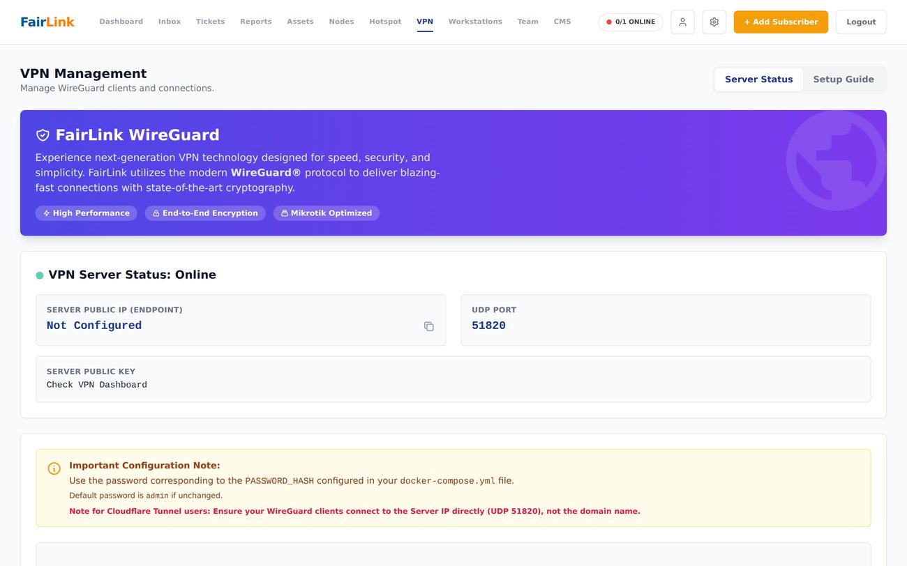Open settings gear icon
This screenshot has width=907, height=566.
click(x=714, y=22)
